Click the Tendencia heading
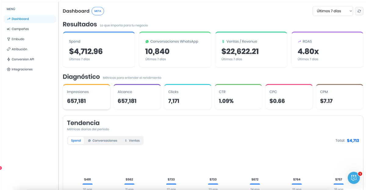The height and width of the screenshot is (190, 366). [x=83, y=123]
